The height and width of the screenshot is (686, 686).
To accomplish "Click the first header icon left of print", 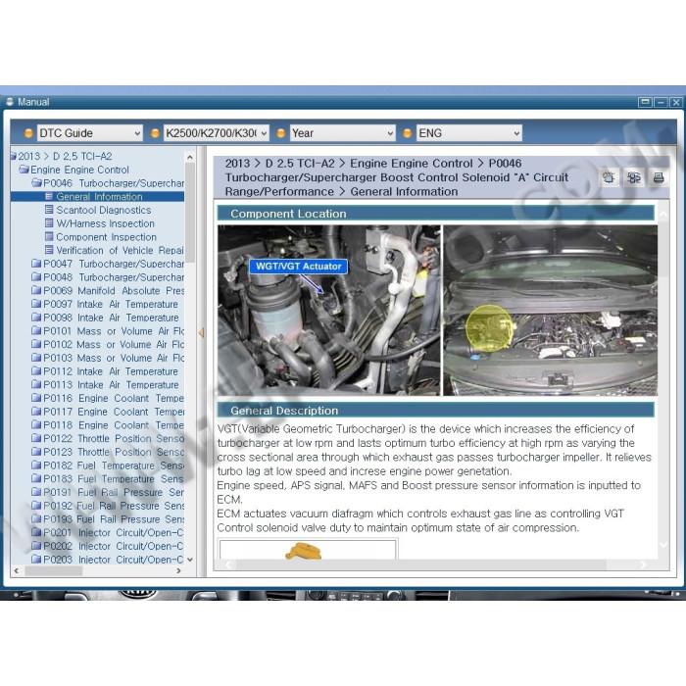I will (x=609, y=177).
